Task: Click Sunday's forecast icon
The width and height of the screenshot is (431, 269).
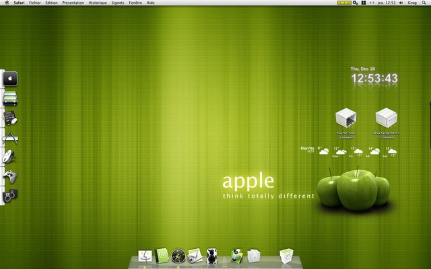Action: pyautogui.click(x=392, y=152)
